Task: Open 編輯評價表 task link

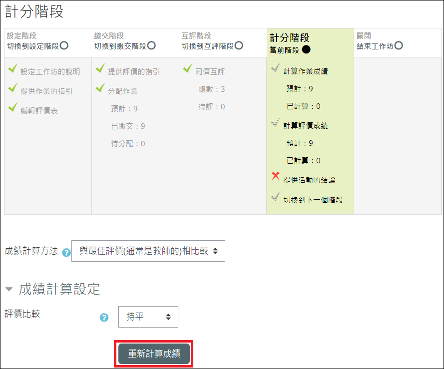Action: coord(39,110)
